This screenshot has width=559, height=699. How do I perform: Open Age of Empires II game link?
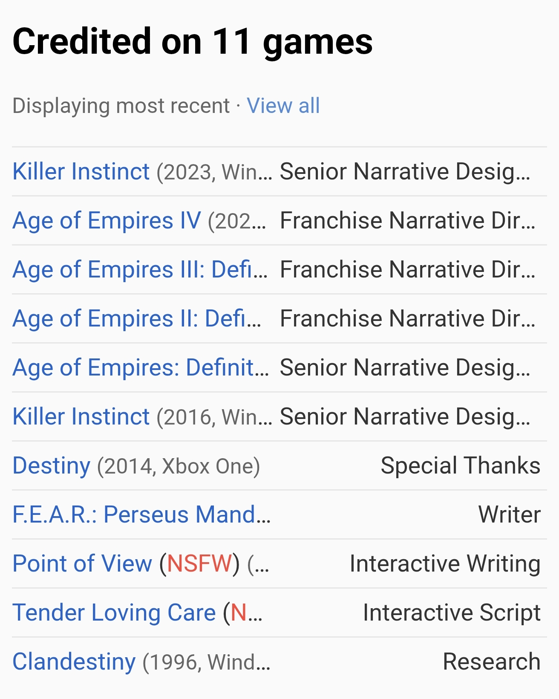136,319
